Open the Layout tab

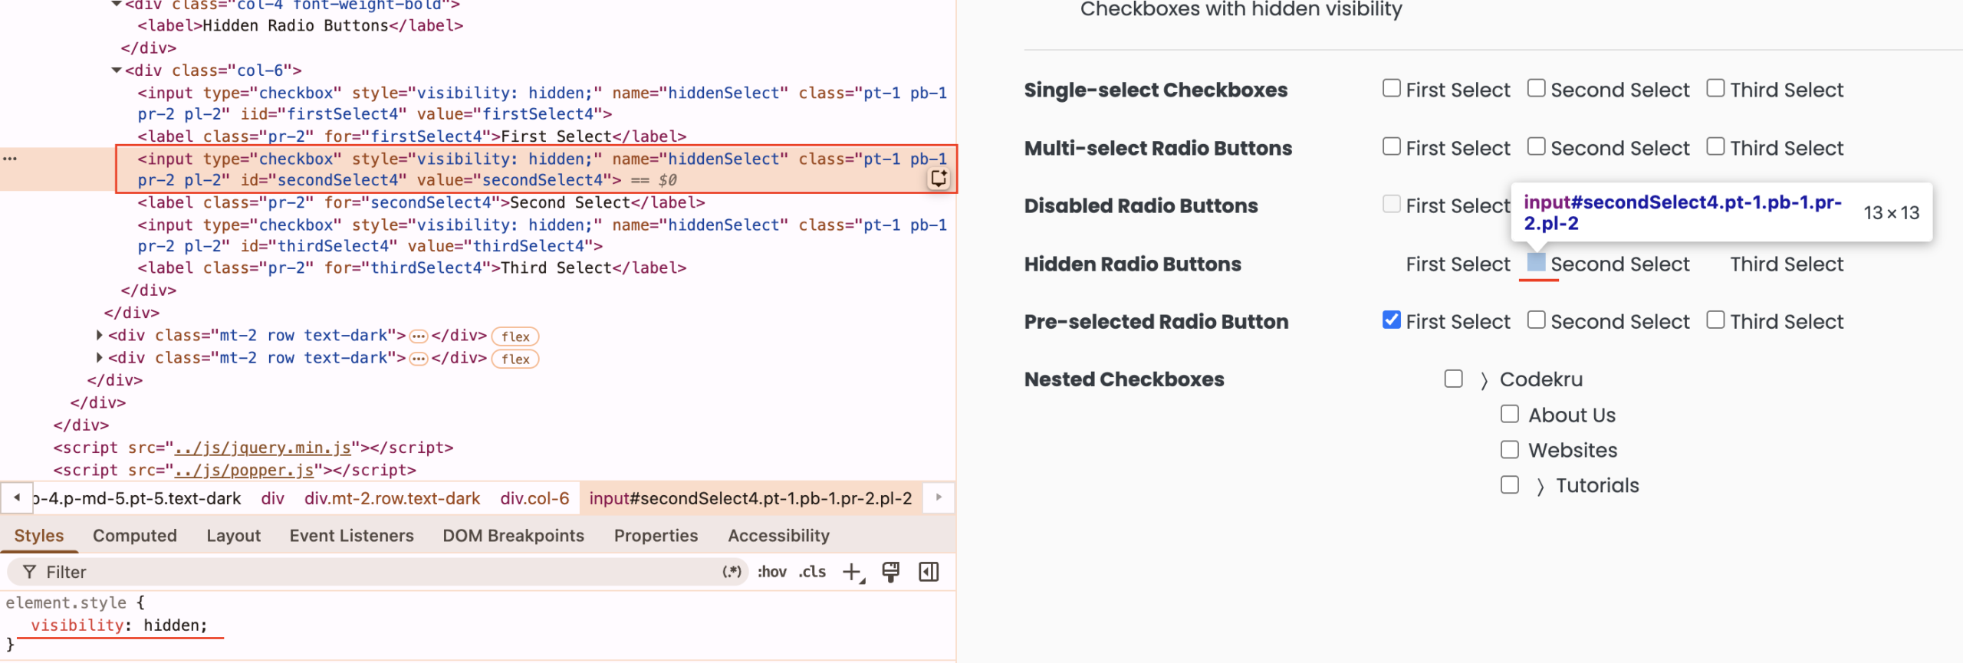point(233,536)
